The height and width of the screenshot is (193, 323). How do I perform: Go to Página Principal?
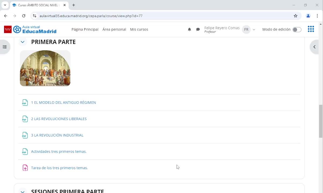(x=85, y=29)
